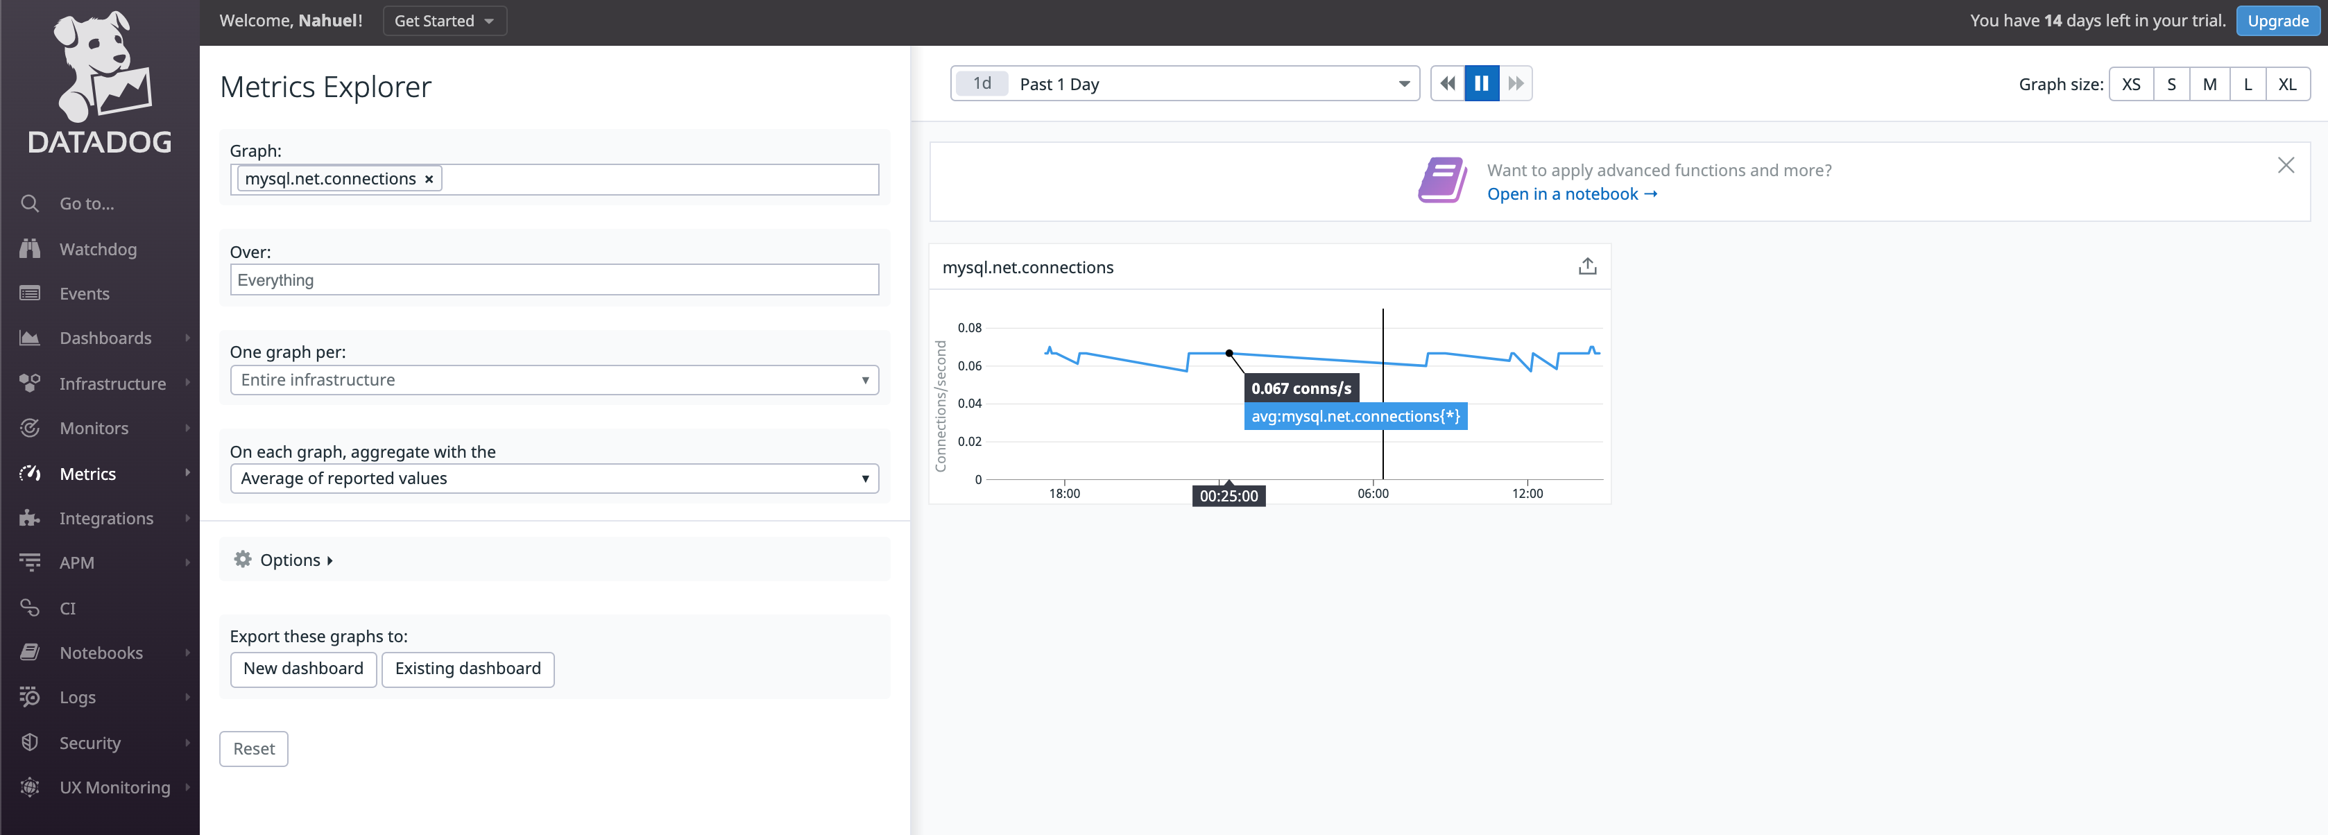Click the 0.067 conns/s tooltip value
Screen dimensions: 2328x835
tap(1301, 388)
